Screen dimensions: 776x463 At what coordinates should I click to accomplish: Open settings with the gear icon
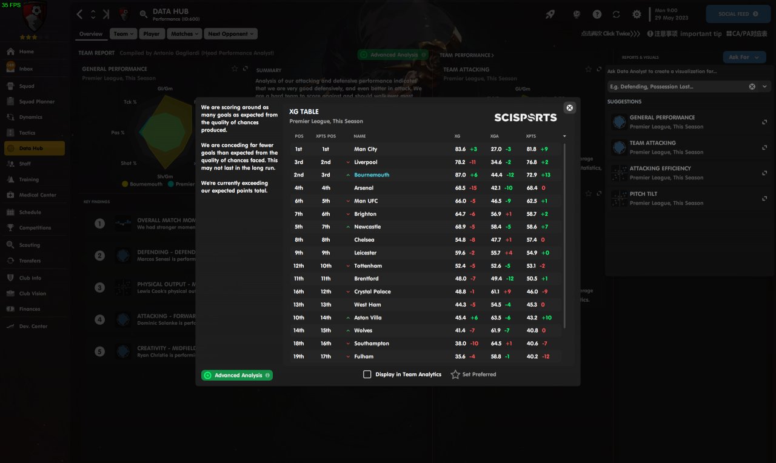pyautogui.click(x=637, y=14)
